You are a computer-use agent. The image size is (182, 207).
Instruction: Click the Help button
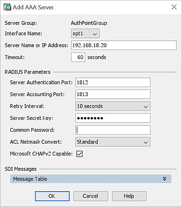click(x=129, y=196)
